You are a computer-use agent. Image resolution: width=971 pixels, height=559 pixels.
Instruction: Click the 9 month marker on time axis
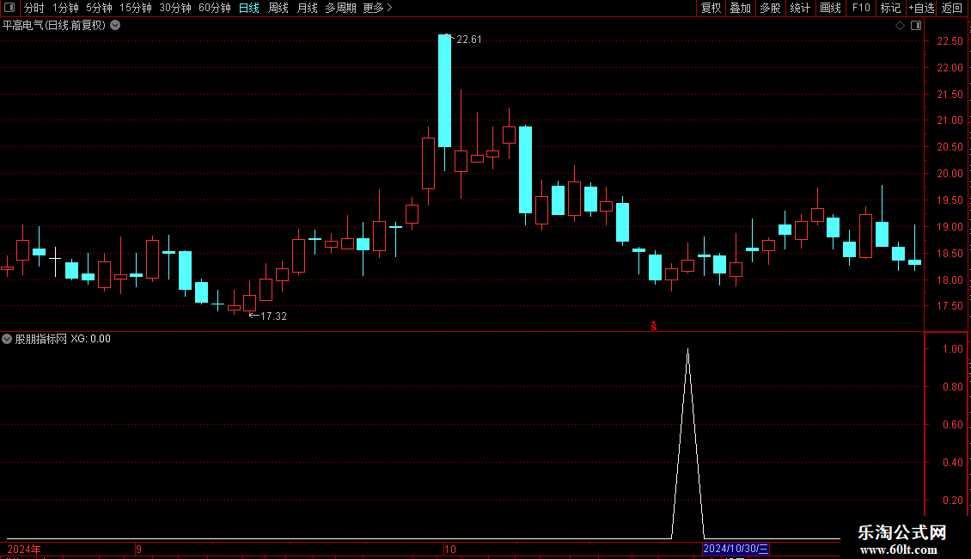pos(138,549)
